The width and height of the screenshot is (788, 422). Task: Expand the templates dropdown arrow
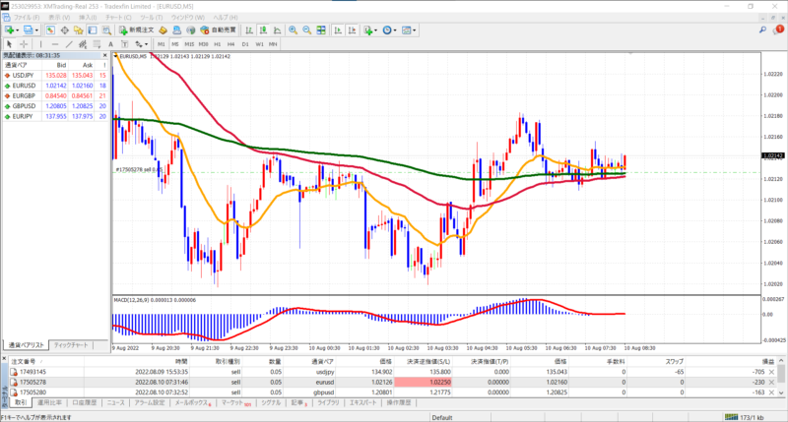414,30
